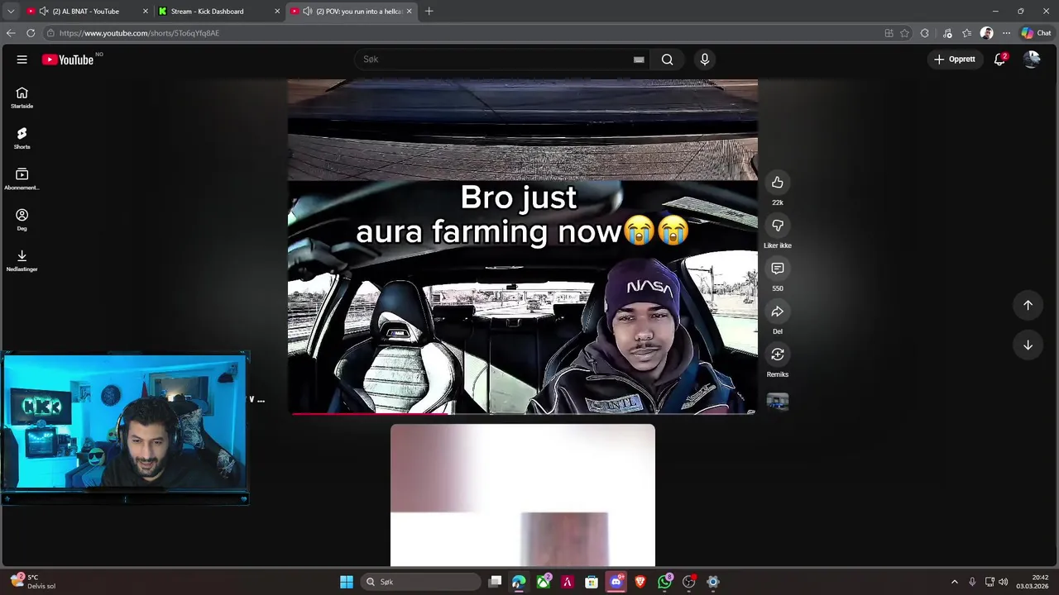
Task: Open the YouTube hamburger guide menu
Action: click(22, 59)
